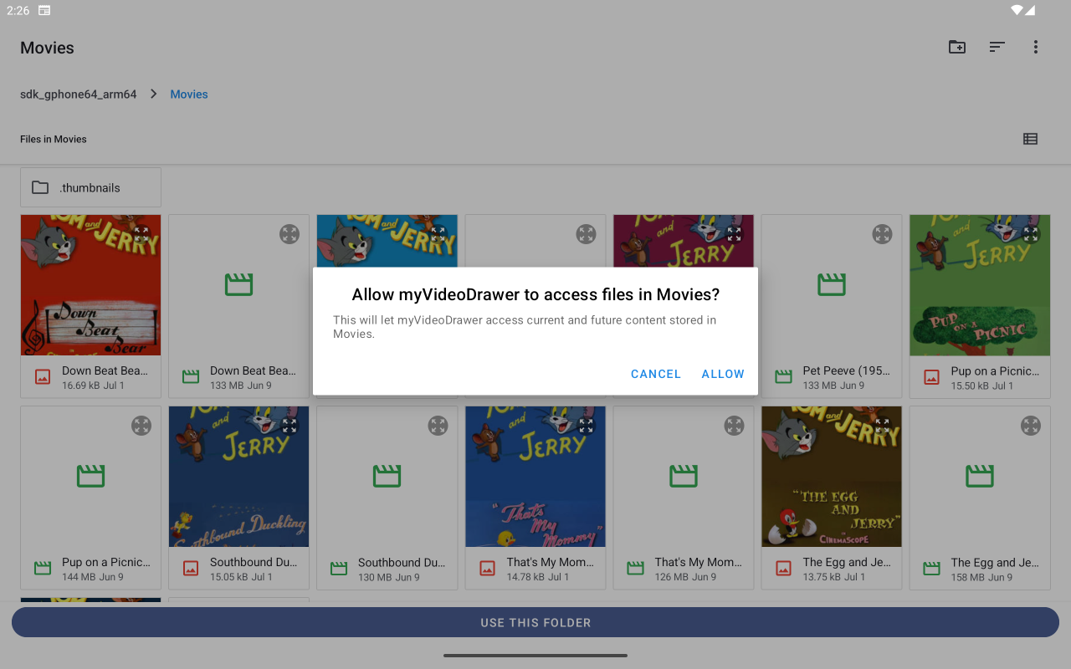1071x669 pixels.
Task: Open the .thumbnails folder
Action: (x=90, y=187)
